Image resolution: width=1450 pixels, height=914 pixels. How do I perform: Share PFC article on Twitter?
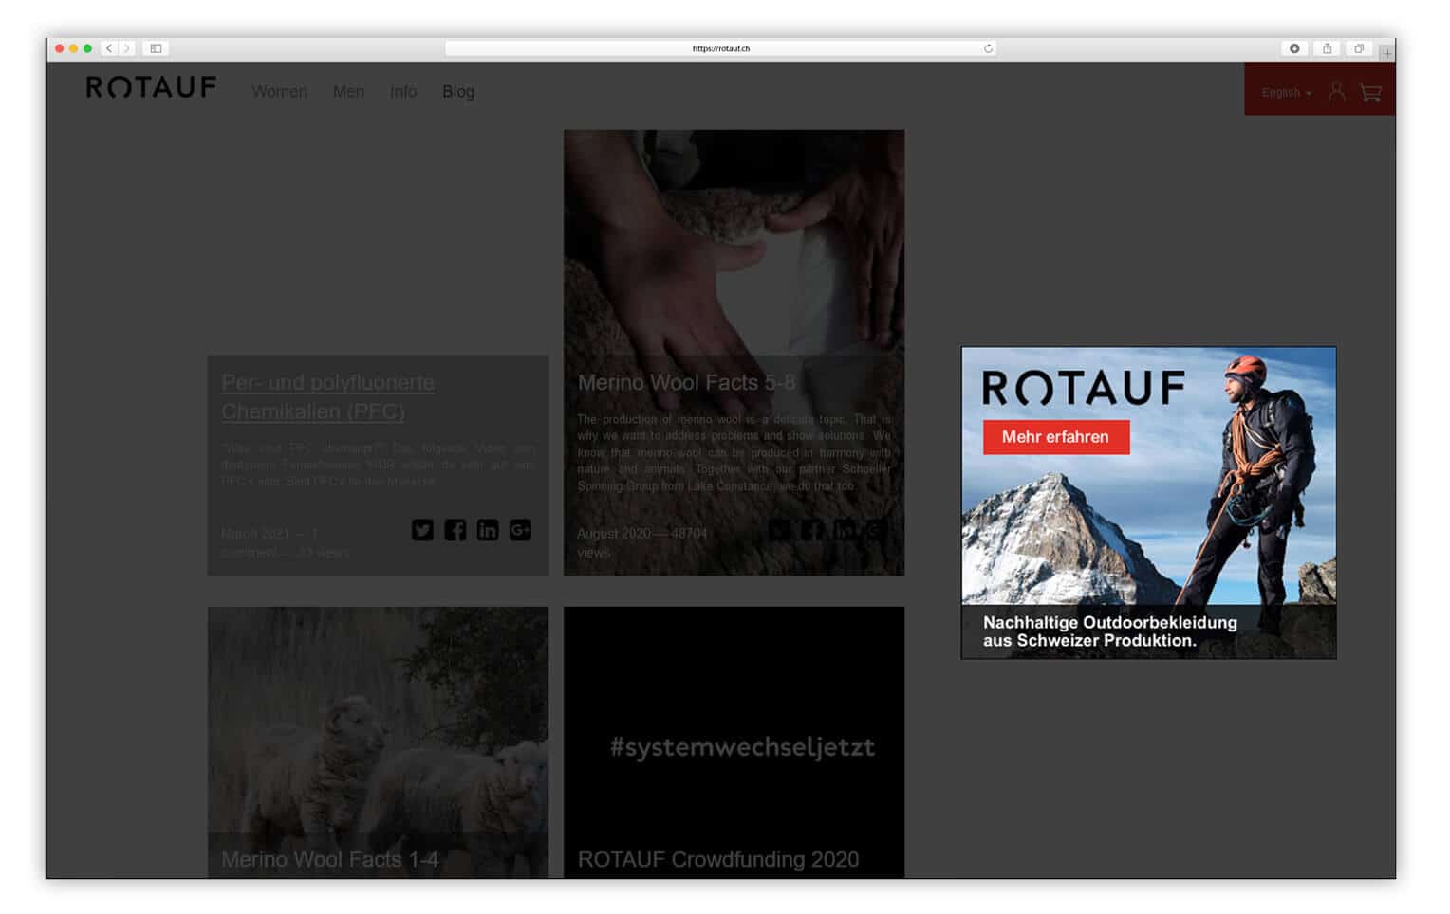tap(422, 530)
